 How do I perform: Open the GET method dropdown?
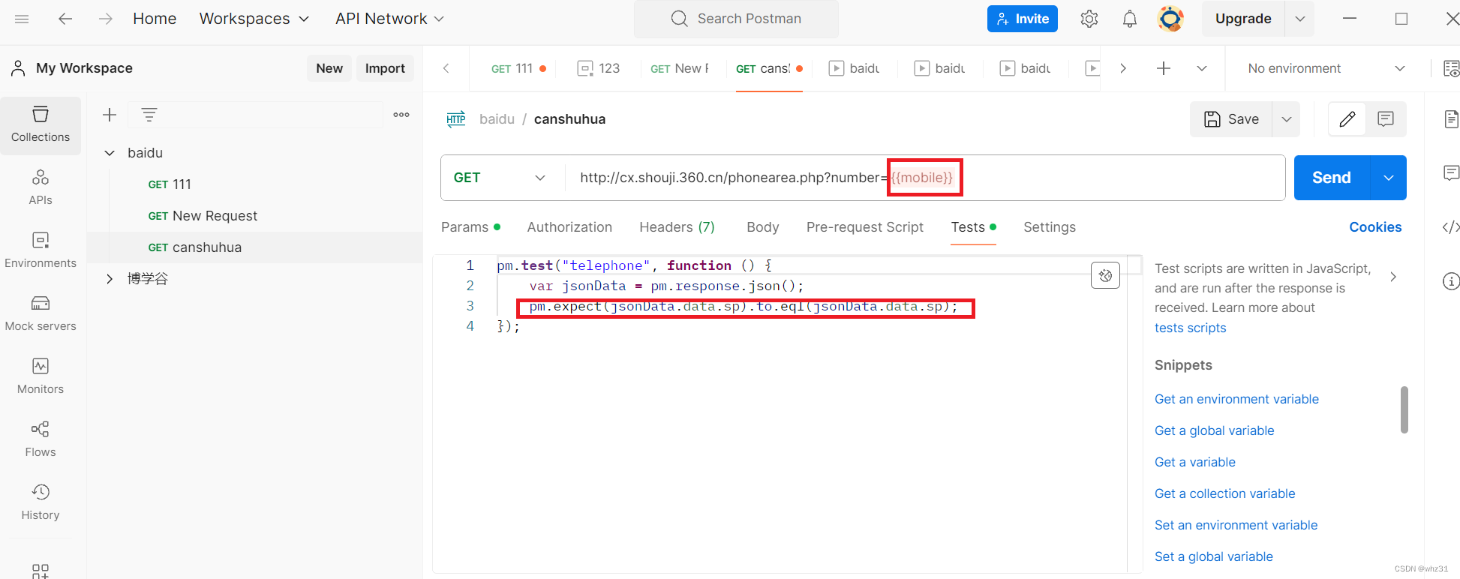(500, 178)
